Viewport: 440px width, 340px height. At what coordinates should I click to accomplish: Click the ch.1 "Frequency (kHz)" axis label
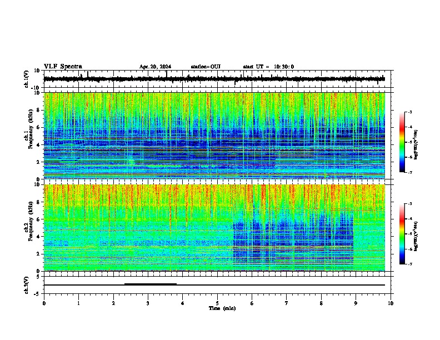(x=31, y=129)
